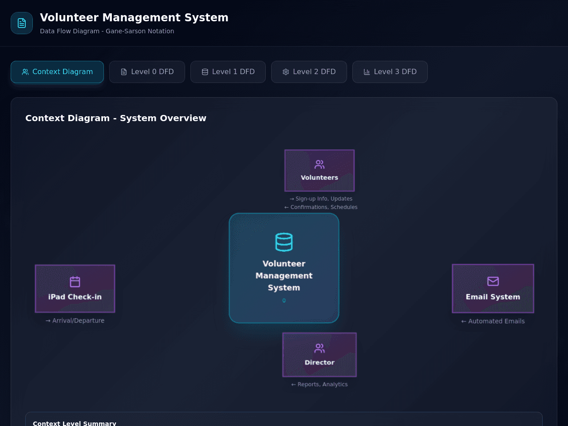
Task: Click the 'Arrival/Departure' flow label
Action: (x=75, y=320)
